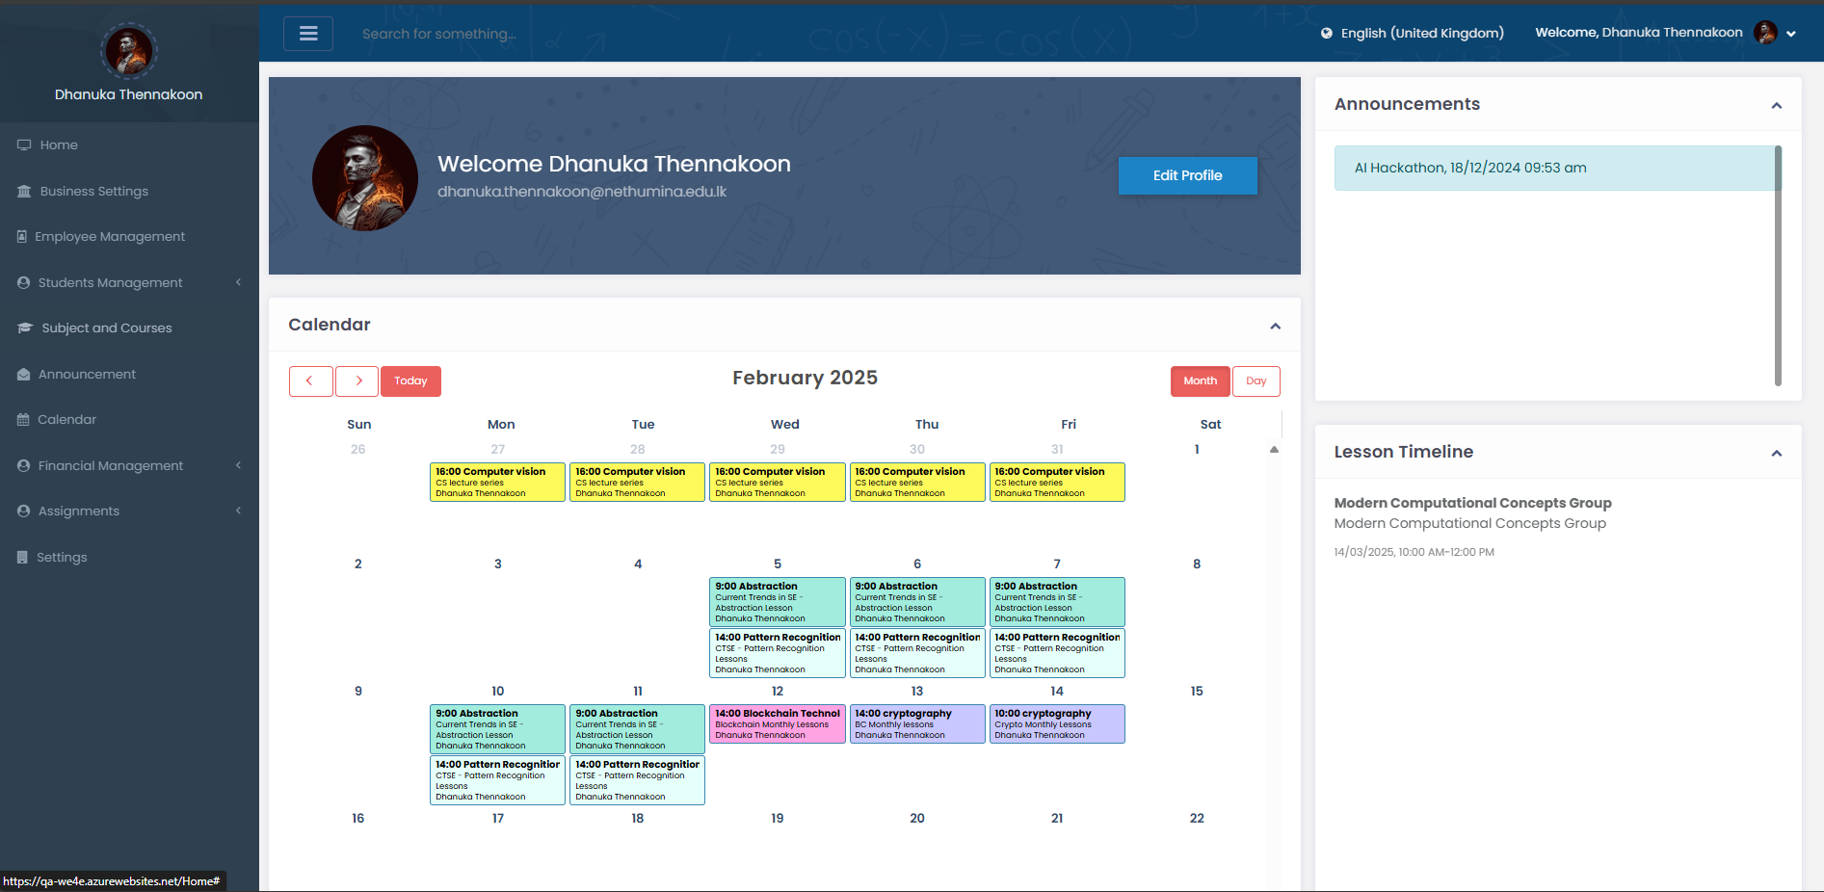Click the Calendar icon in sidebar
1824x892 pixels.
[x=23, y=420]
